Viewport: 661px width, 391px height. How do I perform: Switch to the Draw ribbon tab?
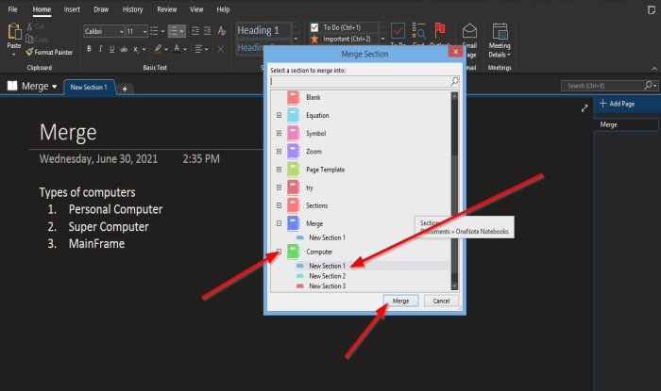click(x=101, y=9)
